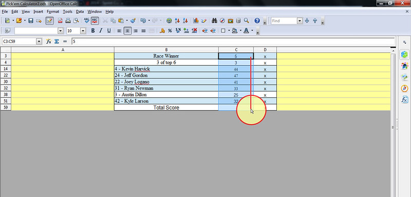
Task: Click the Zoom magnifier icon
Action: (247, 21)
